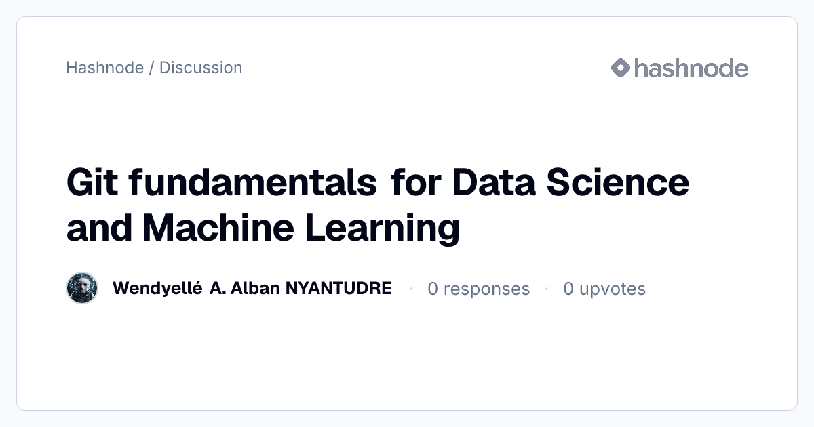Click the surname NYANTUDRE
This screenshot has height=427, width=814.
pyautogui.click(x=338, y=289)
